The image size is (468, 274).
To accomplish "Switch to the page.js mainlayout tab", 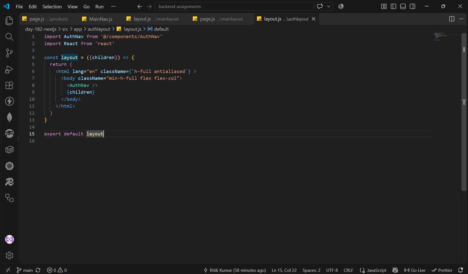I will coord(221,19).
